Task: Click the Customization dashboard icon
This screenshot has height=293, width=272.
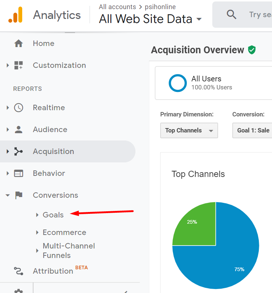Action: point(19,65)
